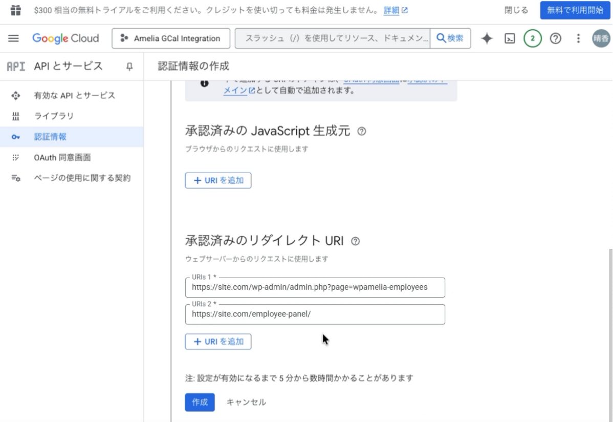Open OAuth 同意画面 page
The width and height of the screenshot is (613, 422).
(x=62, y=158)
